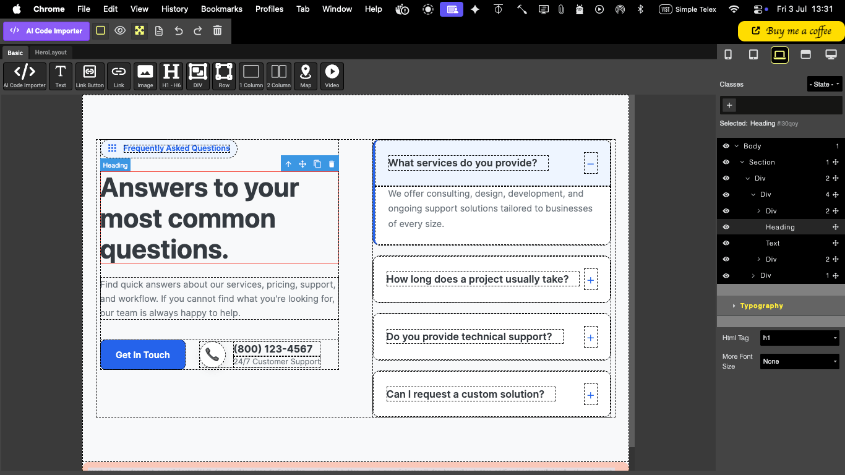Click the (800) 123-4567 phone number
Viewport: 845px width, 475px height.
[x=273, y=349]
